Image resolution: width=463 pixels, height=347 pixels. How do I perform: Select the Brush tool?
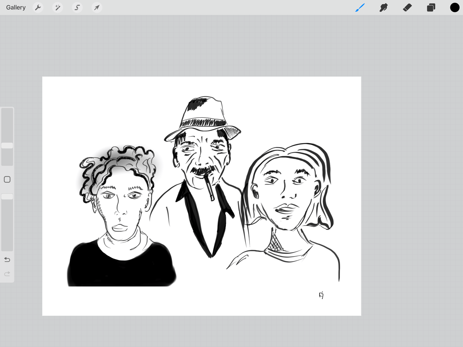[360, 8]
